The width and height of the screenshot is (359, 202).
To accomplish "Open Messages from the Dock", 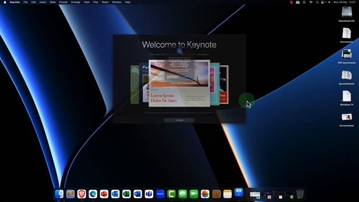I will [183, 194].
